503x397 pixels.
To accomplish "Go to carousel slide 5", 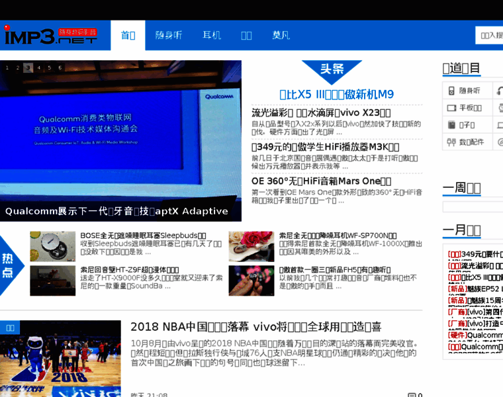I will (50, 67).
